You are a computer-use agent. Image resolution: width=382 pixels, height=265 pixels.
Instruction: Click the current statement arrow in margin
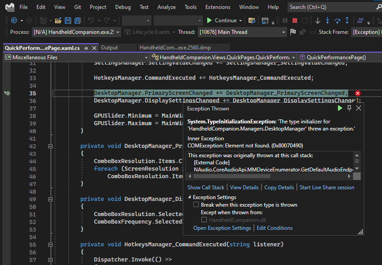click(x=7, y=93)
